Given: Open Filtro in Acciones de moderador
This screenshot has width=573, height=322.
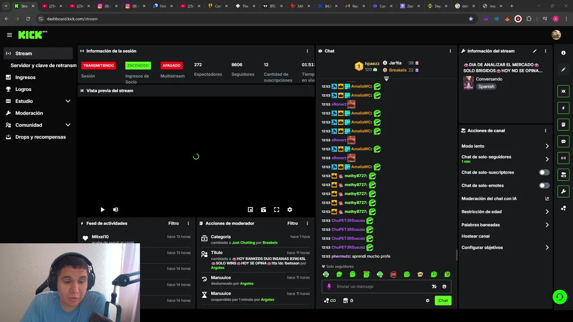Looking at the screenshot, I should point(292,223).
